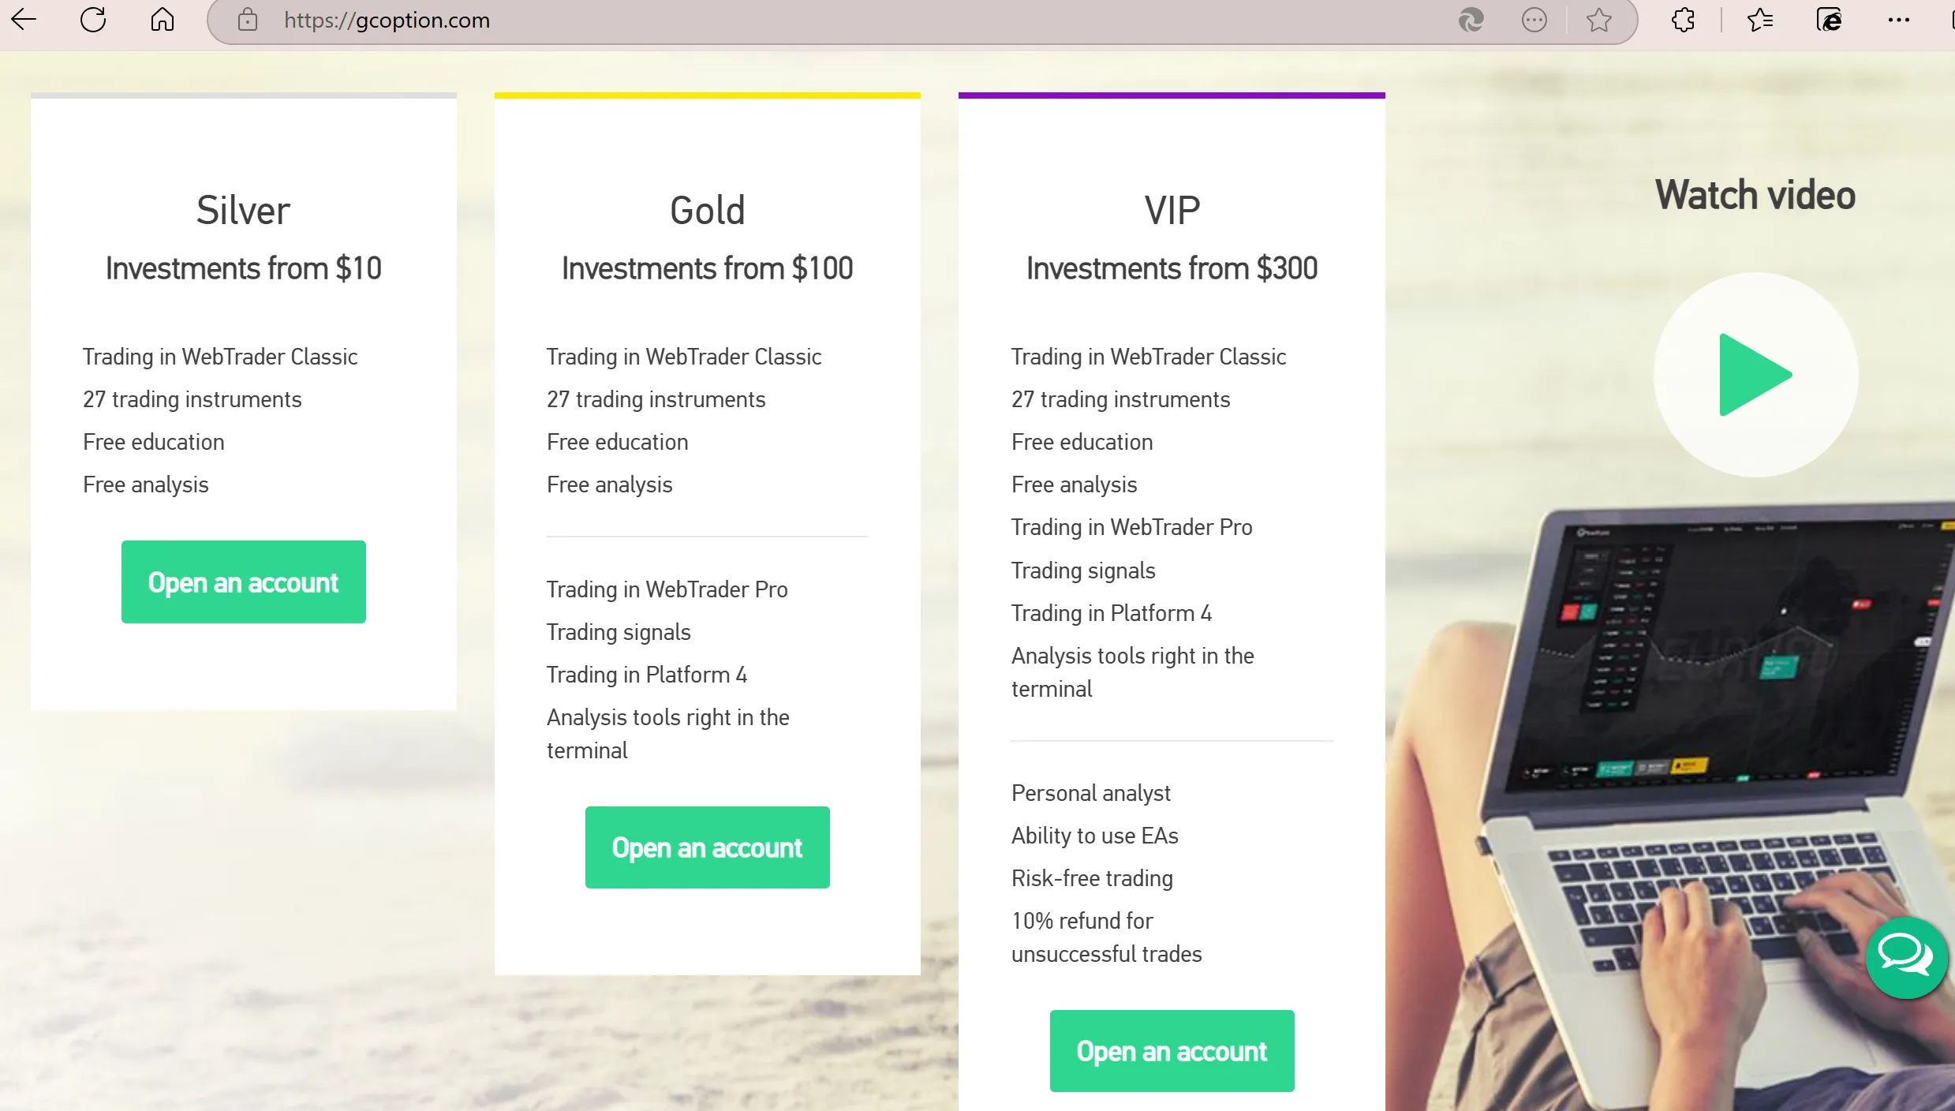Open browser settings and more menu
1955x1111 pixels.
(1898, 20)
